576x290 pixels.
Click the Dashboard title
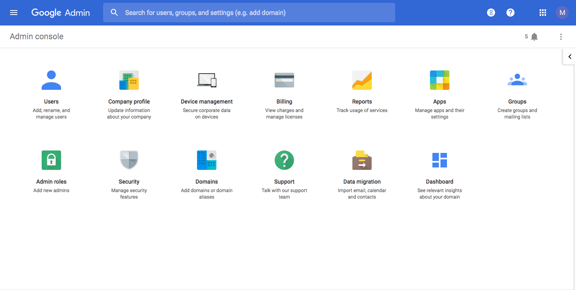[x=440, y=182]
